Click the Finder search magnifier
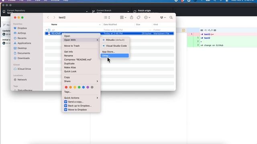257x144 pixels. (171, 18)
